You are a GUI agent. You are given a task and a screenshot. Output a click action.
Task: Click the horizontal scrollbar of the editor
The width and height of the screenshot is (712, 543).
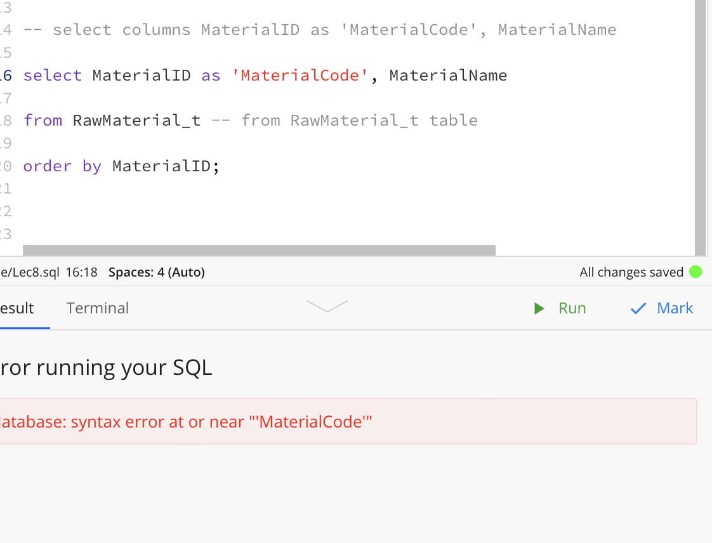click(x=259, y=250)
